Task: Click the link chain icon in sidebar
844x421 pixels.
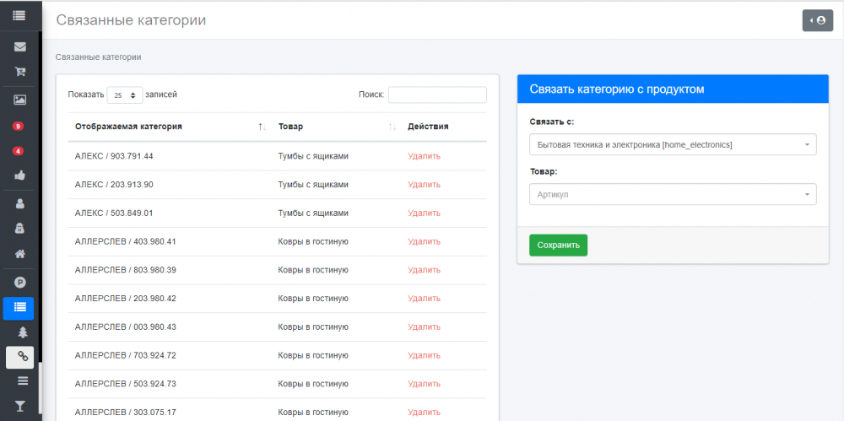Action: (x=23, y=357)
